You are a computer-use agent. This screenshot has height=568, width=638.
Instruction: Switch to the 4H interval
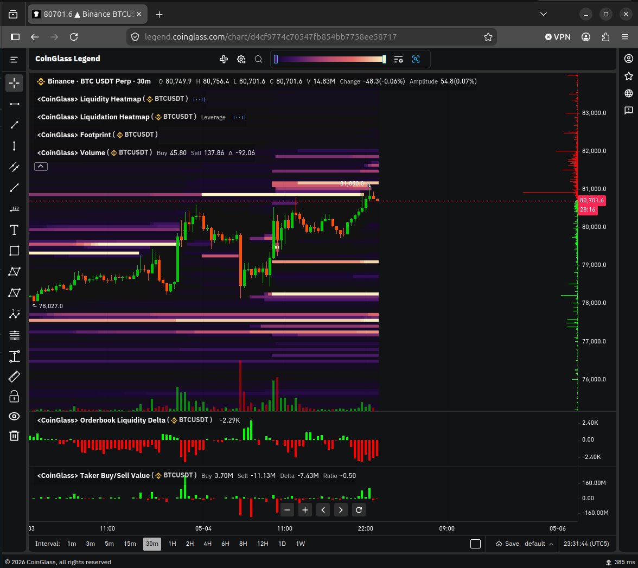tap(207, 544)
